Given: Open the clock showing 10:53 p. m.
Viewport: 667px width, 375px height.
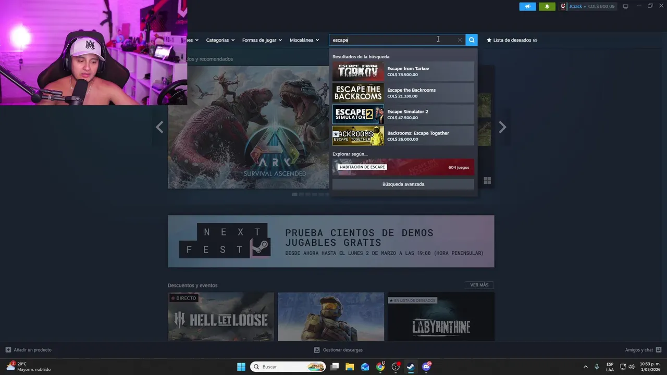Looking at the screenshot, I should click(649, 367).
